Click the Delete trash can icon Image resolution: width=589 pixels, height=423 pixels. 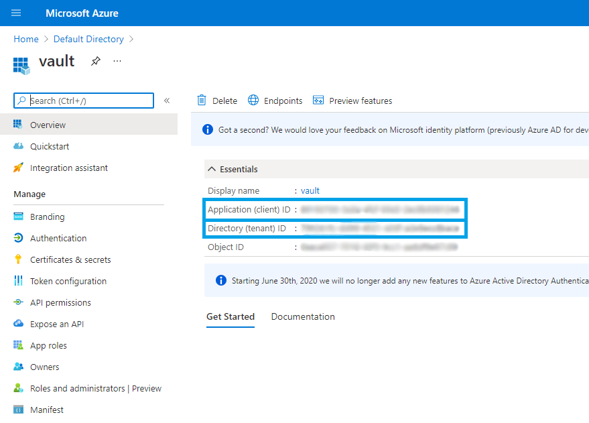tap(202, 101)
